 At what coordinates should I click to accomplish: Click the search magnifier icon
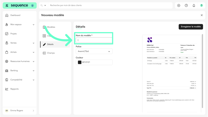[x=41, y=5]
